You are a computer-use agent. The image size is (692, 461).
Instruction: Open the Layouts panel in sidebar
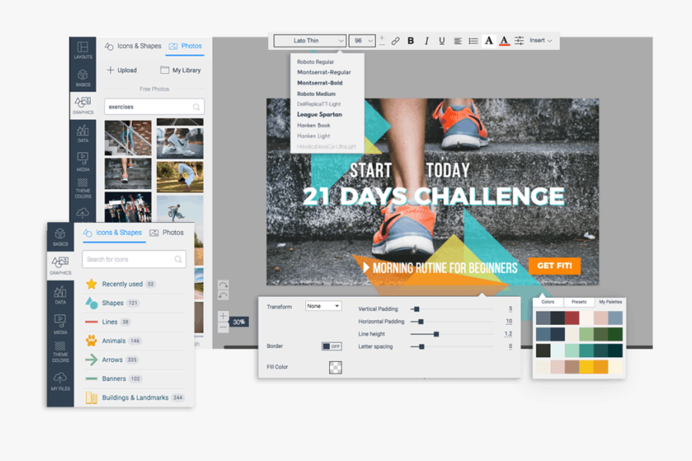(82, 51)
